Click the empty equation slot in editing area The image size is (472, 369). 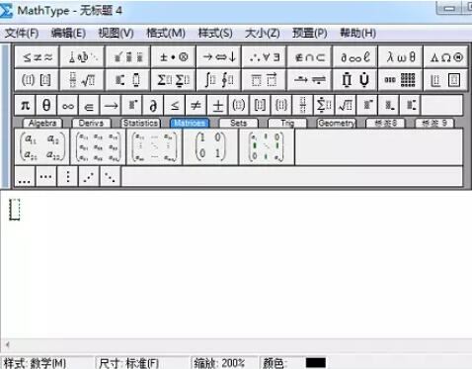pos(15,210)
